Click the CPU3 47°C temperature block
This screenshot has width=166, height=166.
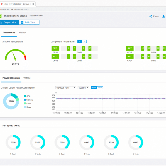point(55,56)
